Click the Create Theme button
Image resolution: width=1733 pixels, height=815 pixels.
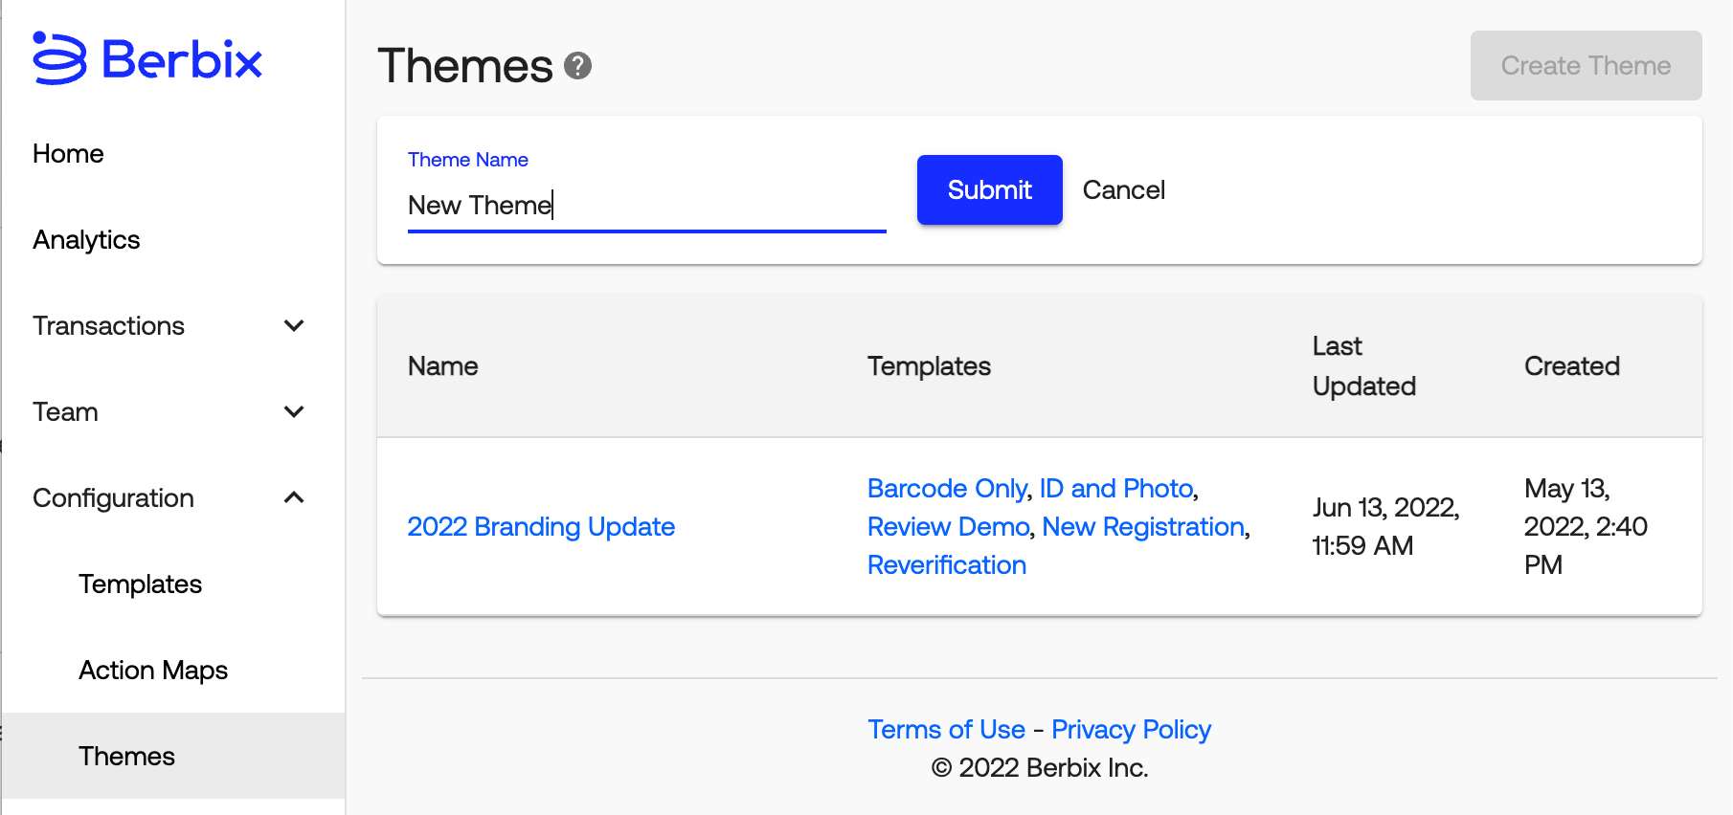[x=1586, y=66]
